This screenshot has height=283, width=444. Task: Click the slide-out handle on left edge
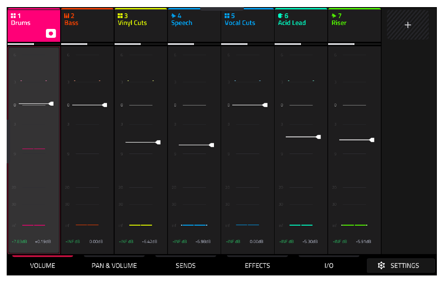click(8, 141)
